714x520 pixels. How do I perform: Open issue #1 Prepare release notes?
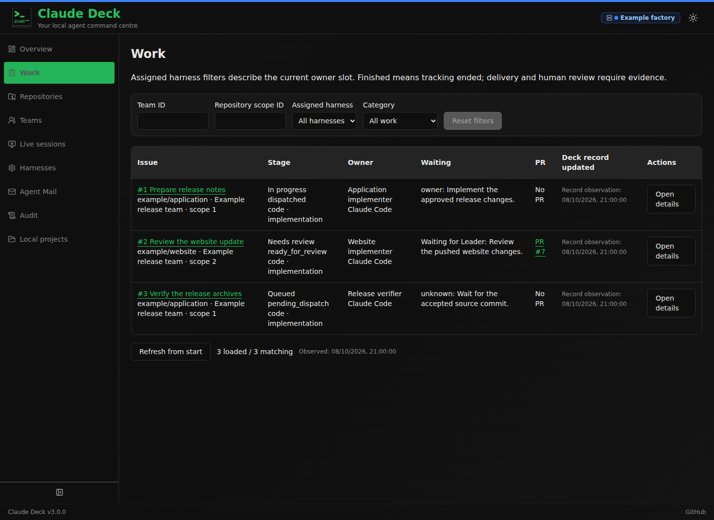[181, 190]
